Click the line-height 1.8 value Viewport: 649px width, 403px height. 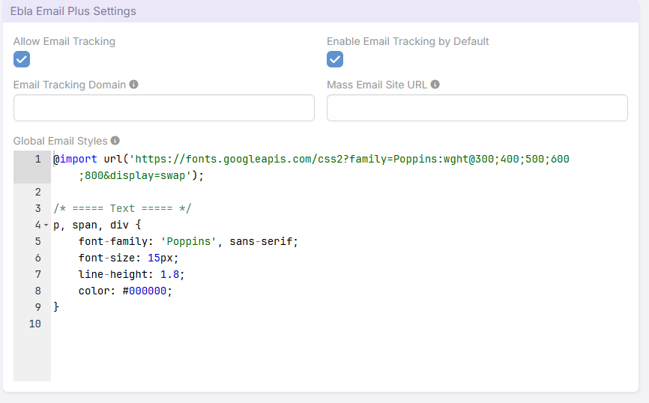coord(169,274)
